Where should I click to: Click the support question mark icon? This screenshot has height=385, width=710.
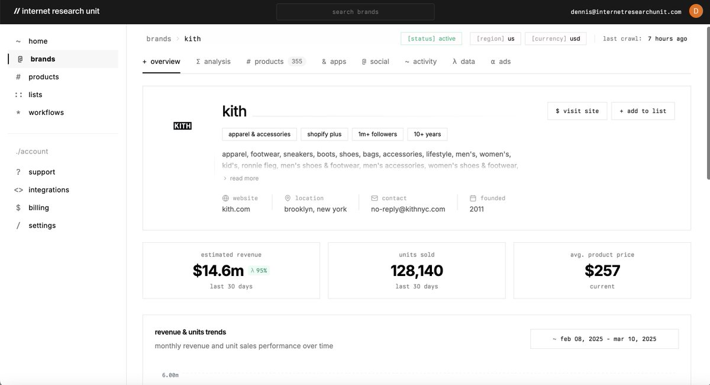coord(18,172)
